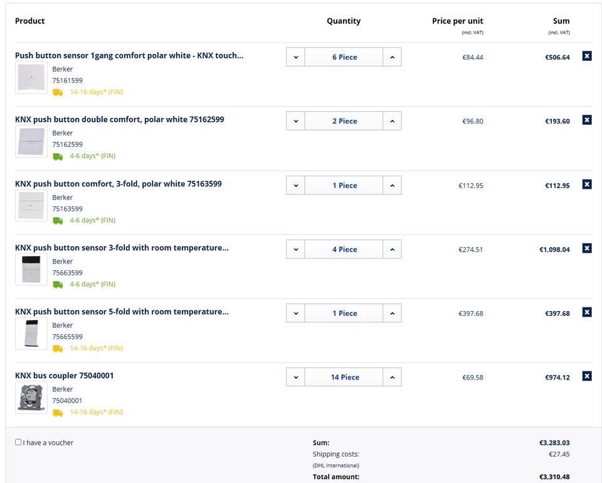Enable the 'I have a voucher' checkbox
The image size is (602, 483).
click(x=18, y=442)
